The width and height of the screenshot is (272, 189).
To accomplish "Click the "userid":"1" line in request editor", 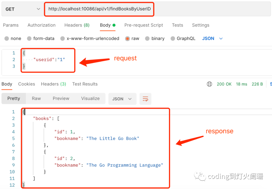I will [49, 60].
